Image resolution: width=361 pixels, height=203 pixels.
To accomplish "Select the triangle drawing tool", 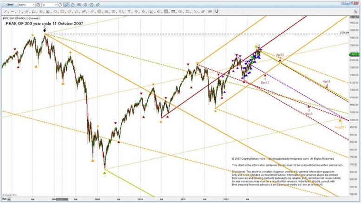I will pyautogui.click(x=77, y=12).
